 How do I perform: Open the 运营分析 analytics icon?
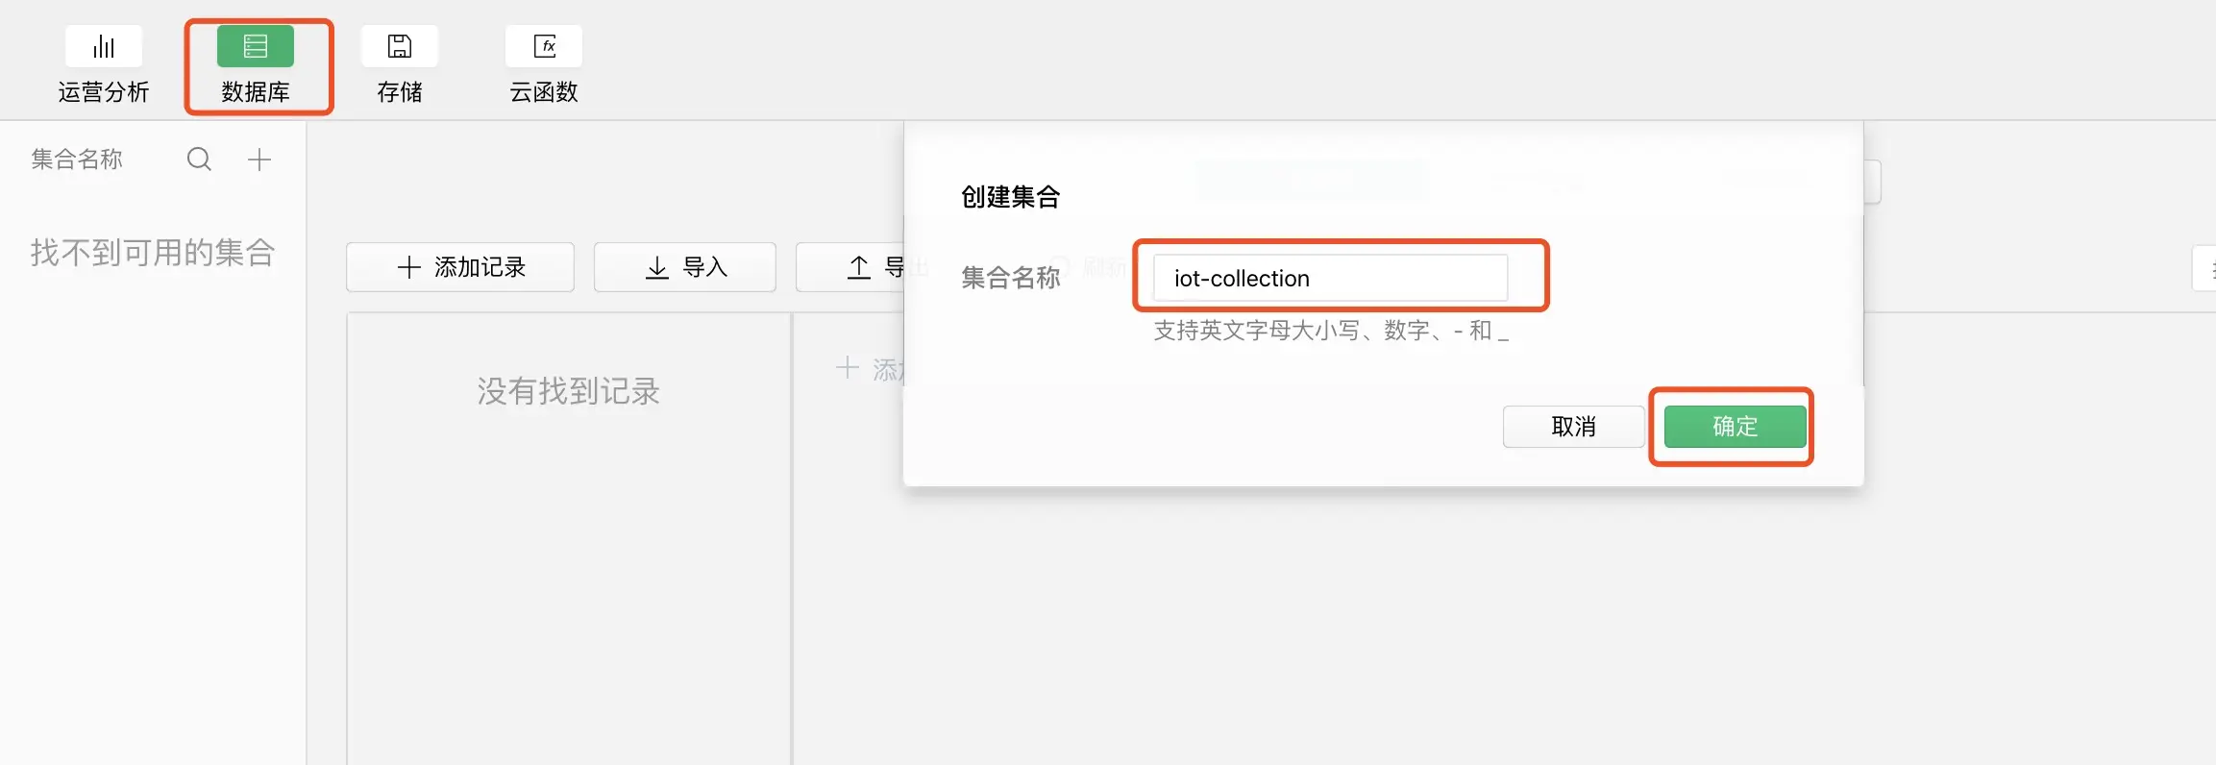coord(104,46)
